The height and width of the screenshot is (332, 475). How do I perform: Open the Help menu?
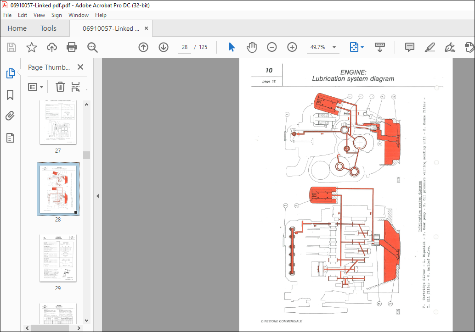click(101, 15)
